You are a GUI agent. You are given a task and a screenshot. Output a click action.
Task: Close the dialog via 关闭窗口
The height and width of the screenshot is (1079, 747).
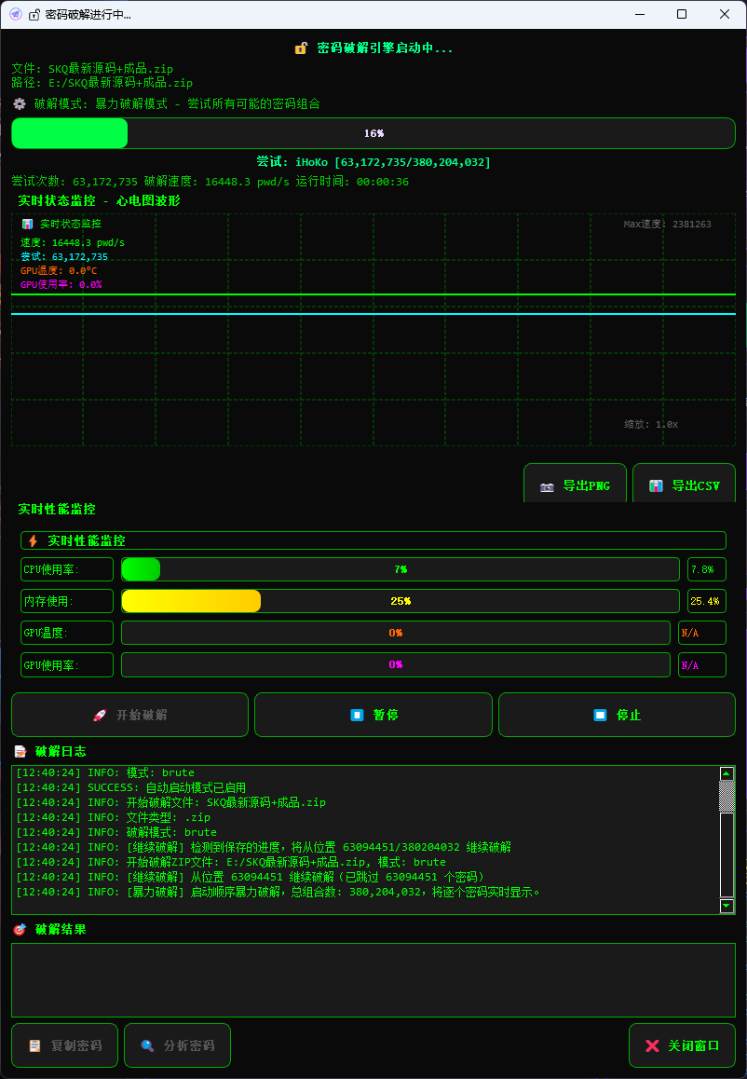tap(683, 1045)
